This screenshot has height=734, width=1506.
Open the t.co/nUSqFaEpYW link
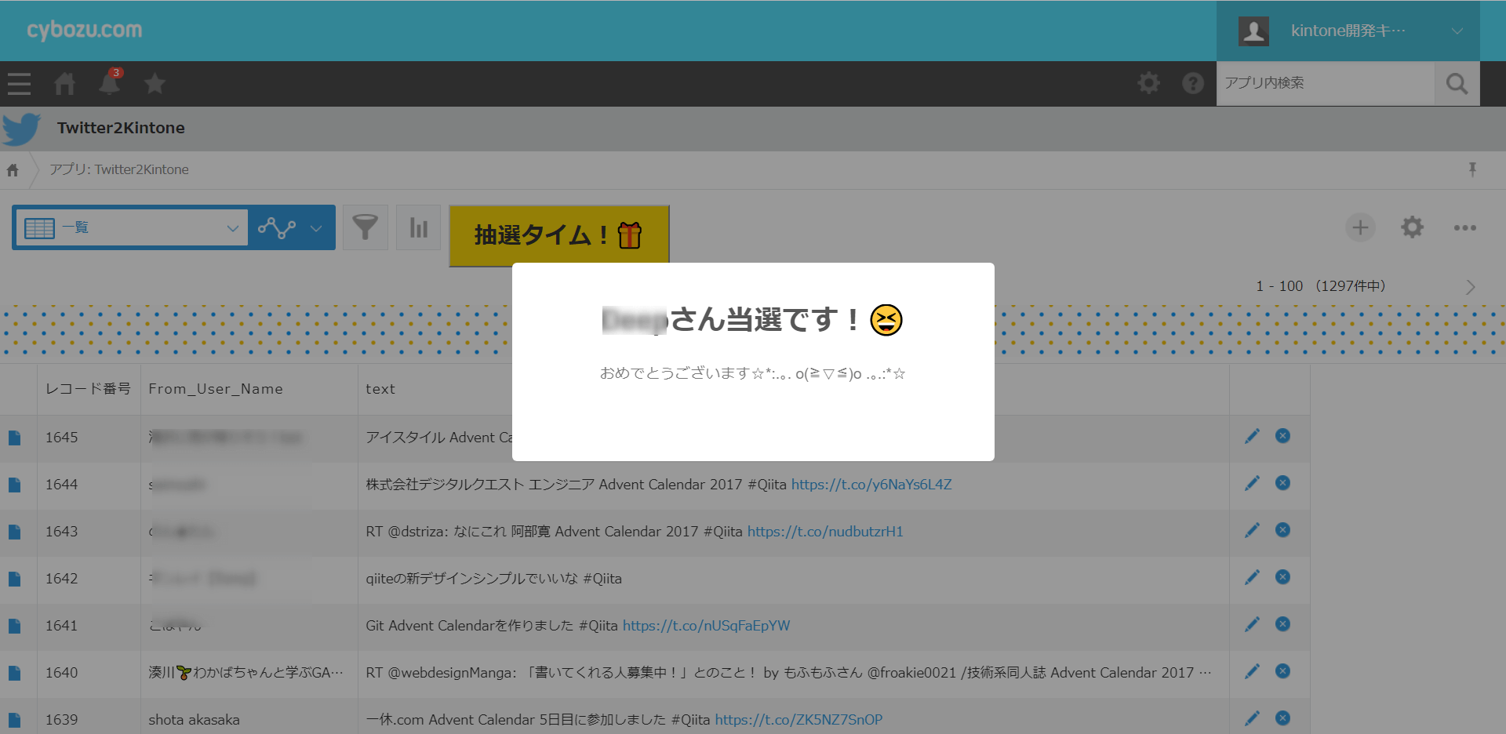point(706,626)
